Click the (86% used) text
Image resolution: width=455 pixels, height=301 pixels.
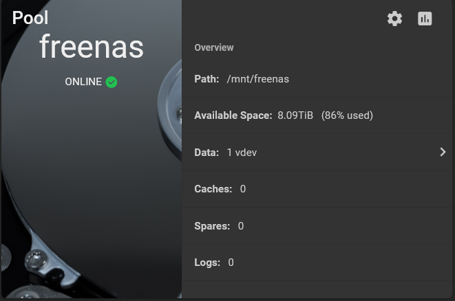coord(347,115)
